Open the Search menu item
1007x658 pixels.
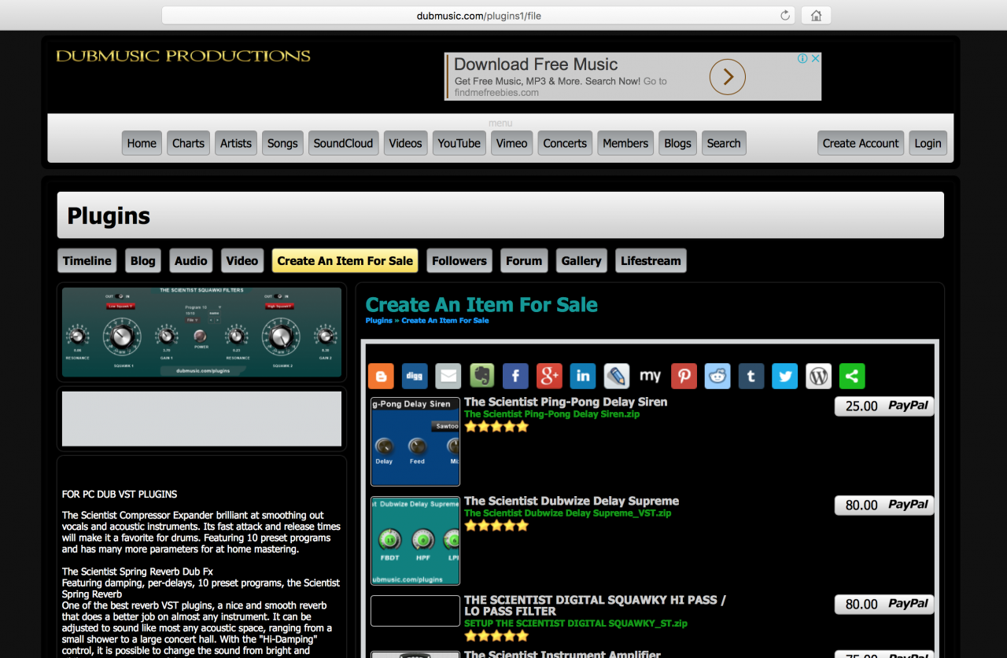(724, 143)
